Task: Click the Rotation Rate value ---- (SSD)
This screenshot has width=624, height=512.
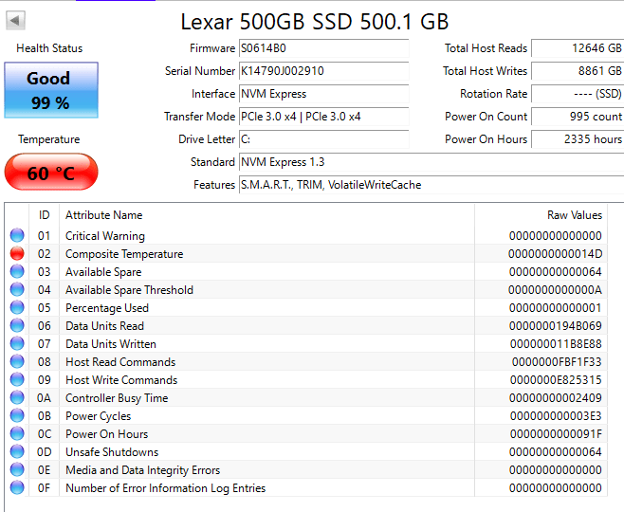Action: pos(578,94)
